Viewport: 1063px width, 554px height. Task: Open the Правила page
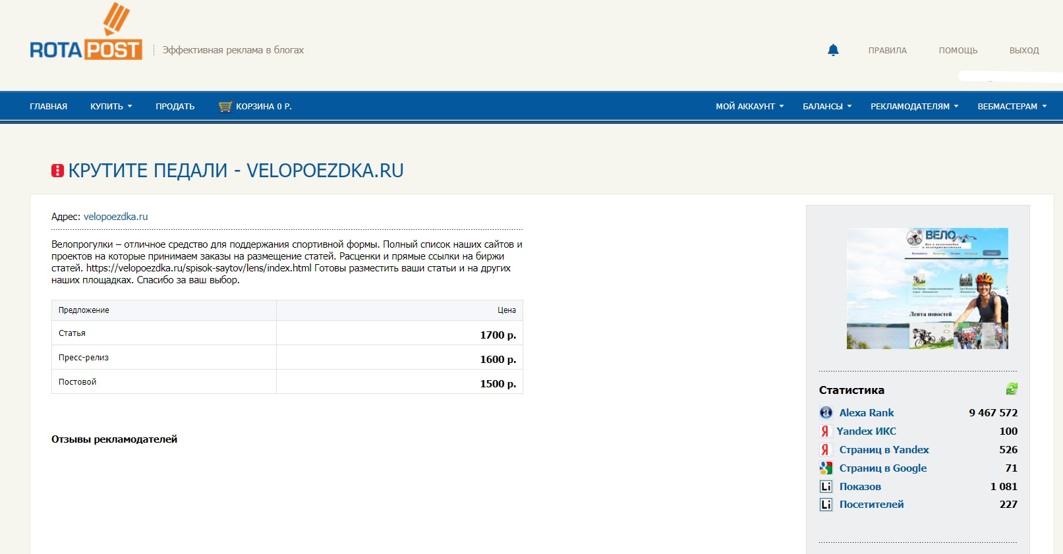tap(888, 51)
